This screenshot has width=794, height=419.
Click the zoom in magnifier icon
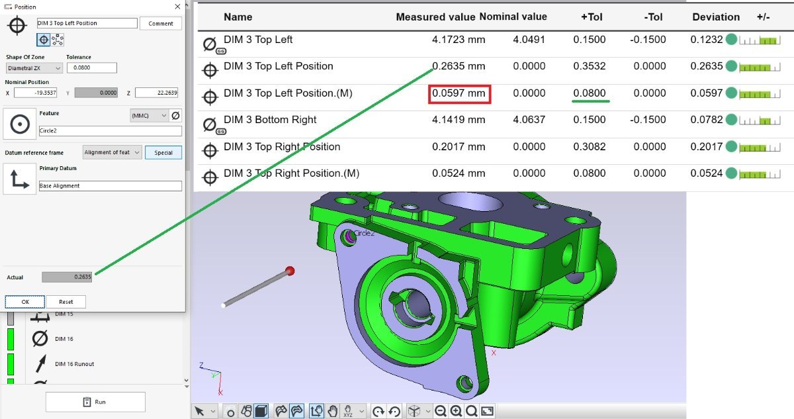click(456, 411)
